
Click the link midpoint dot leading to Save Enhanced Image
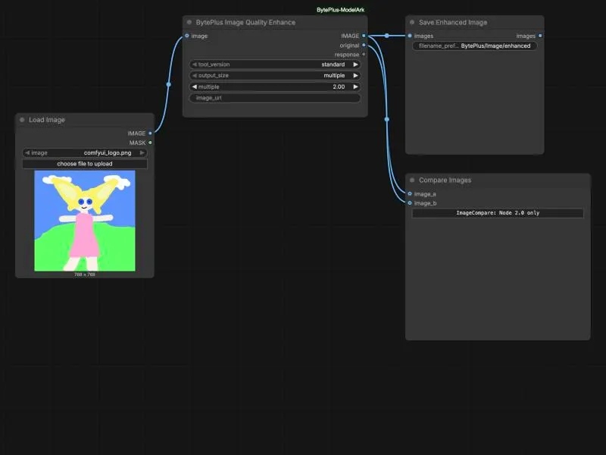[387, 36]
